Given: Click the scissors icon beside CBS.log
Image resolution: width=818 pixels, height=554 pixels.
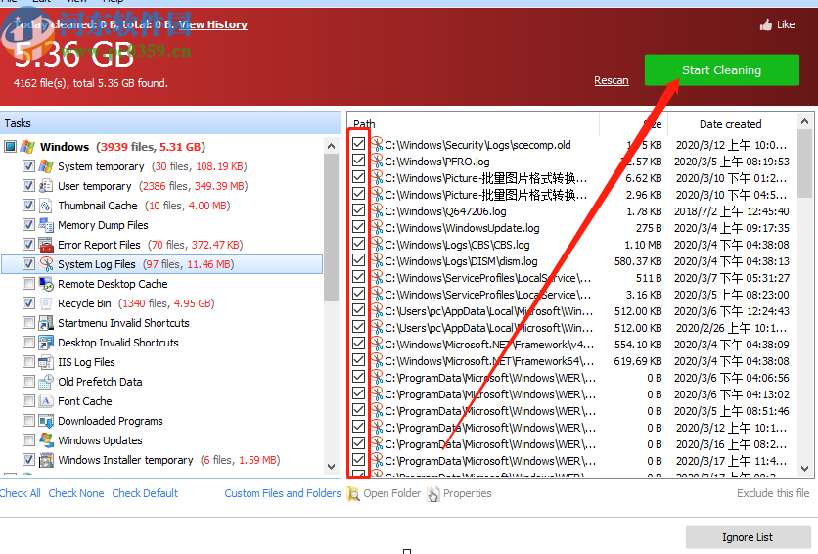Looking at the screenshot, I should pos(377,244).
